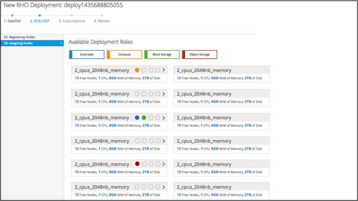The height and width of the screenshot is (201, 358).
Task: Click empty circle immediately right of orange dot
Action: (144, 70)
